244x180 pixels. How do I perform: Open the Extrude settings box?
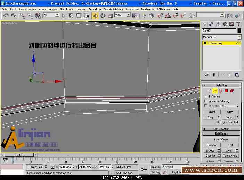coord(219,151)
